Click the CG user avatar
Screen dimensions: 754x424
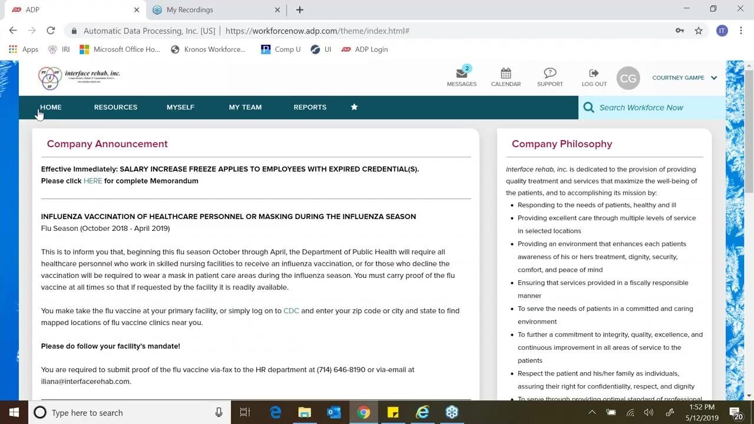point(628,78)
